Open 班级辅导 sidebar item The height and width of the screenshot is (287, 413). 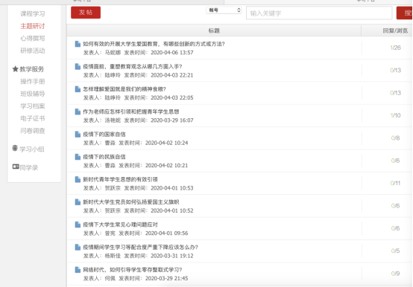tap(33, 94)
